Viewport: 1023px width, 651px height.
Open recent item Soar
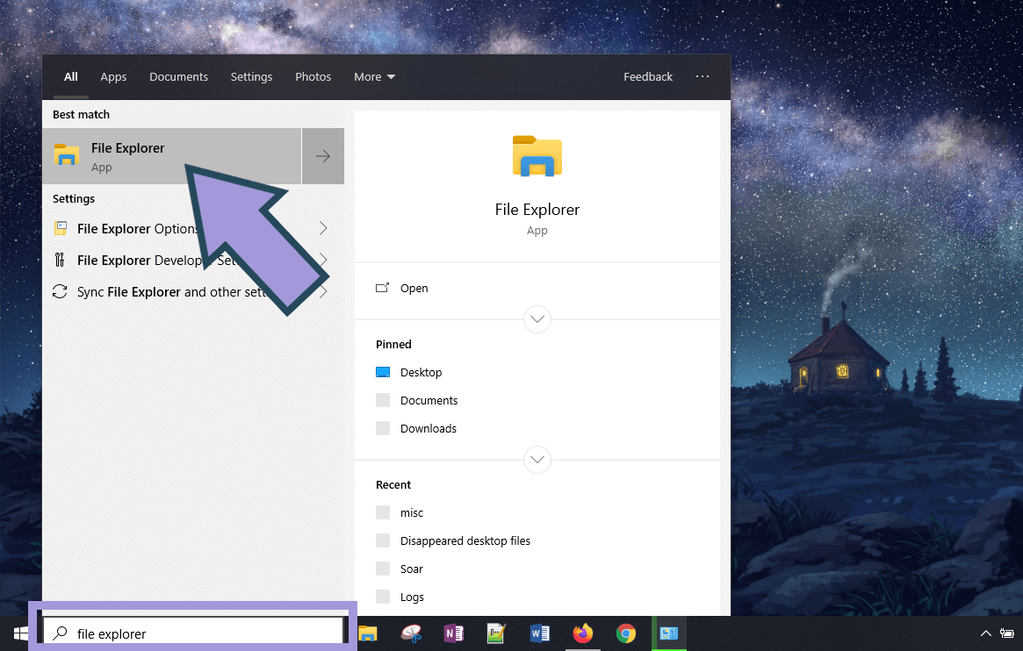[412, 569]
